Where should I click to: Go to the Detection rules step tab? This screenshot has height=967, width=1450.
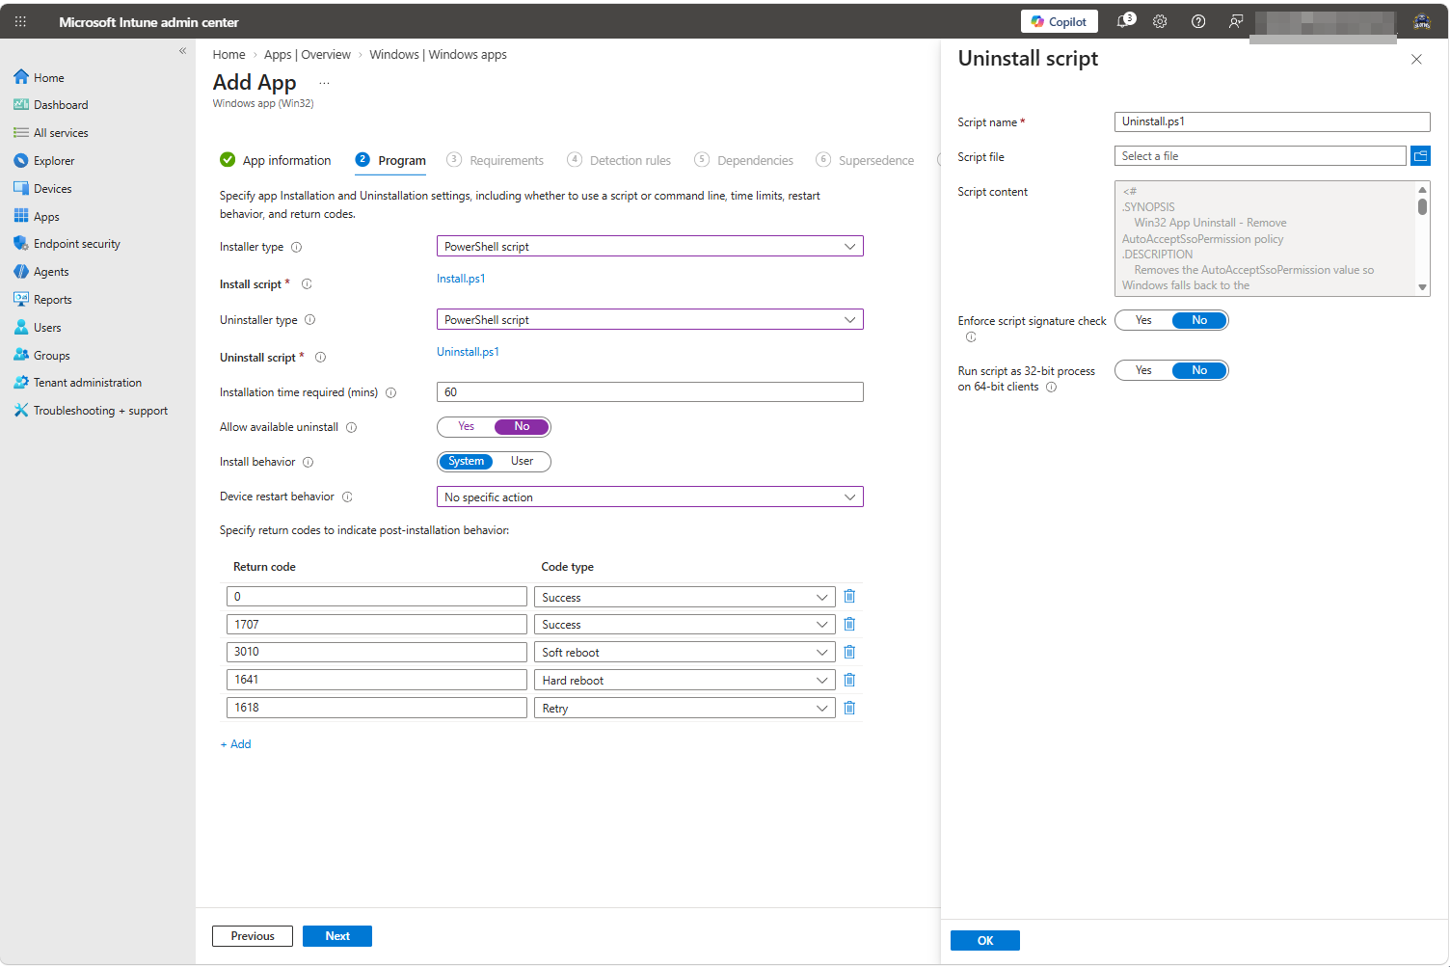[619, 161]
